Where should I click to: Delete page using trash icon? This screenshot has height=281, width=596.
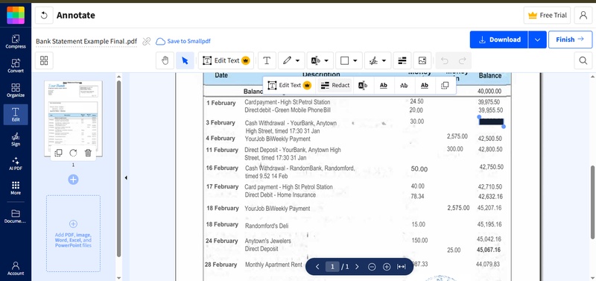pos(88,153)
